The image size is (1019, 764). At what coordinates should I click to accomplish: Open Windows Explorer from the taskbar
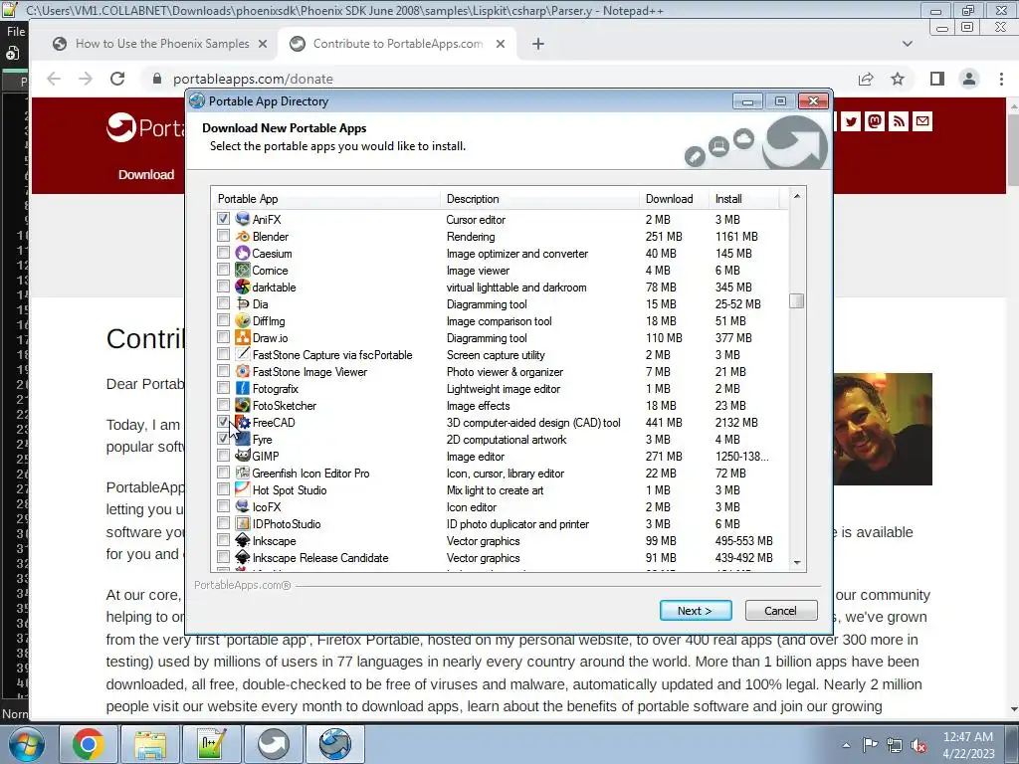150,744
